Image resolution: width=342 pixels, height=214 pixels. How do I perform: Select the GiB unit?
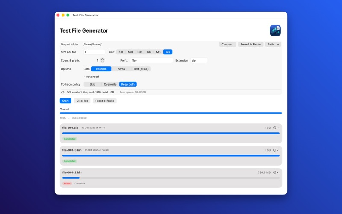(140, 52)
